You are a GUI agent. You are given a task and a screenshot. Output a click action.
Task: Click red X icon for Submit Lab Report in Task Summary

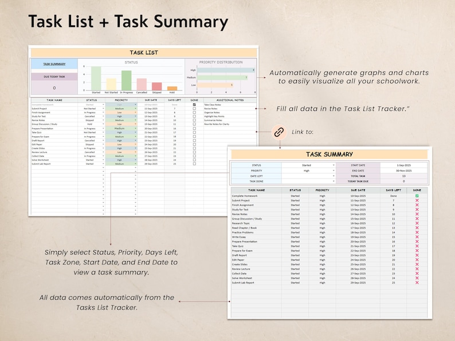(x=417, y=283)
